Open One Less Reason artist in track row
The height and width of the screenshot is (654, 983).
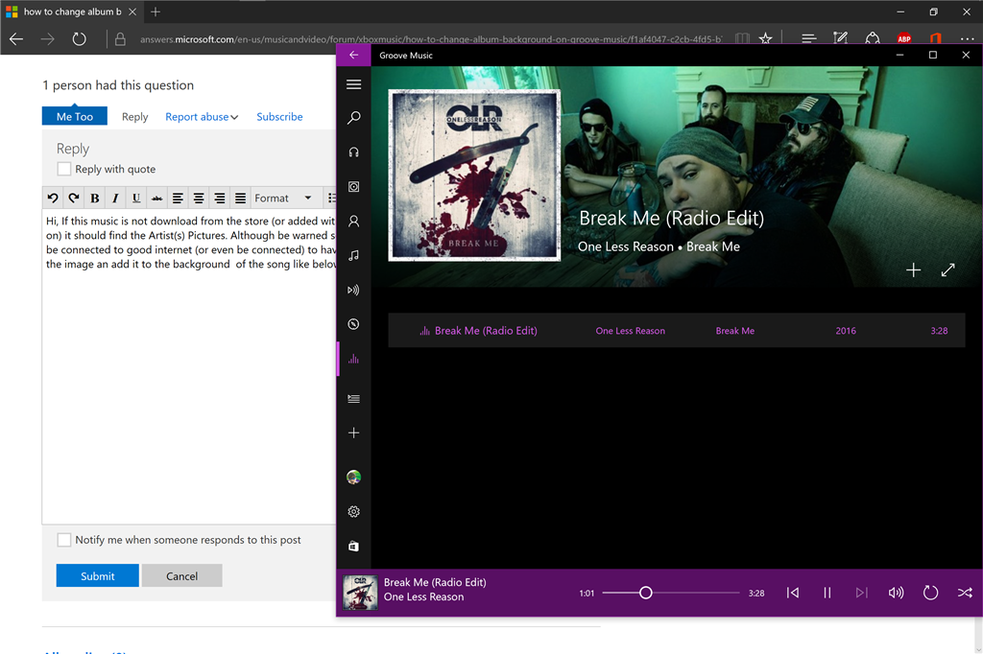(x=630, y=331)
